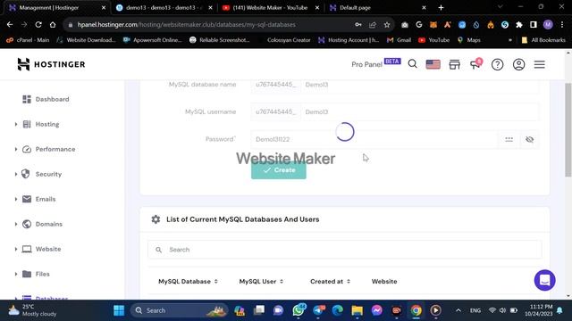Bookmark this page with star icon

pos(387,25)
